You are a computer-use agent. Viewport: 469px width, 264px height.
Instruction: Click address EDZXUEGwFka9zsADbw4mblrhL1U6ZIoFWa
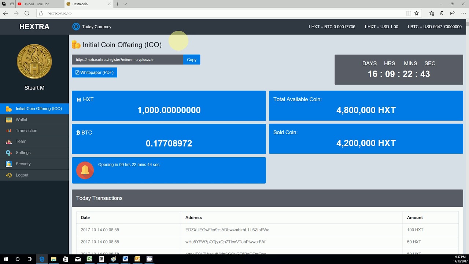227,230
